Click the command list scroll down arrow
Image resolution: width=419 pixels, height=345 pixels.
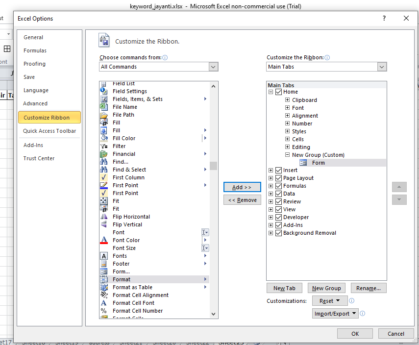point(213,314)
